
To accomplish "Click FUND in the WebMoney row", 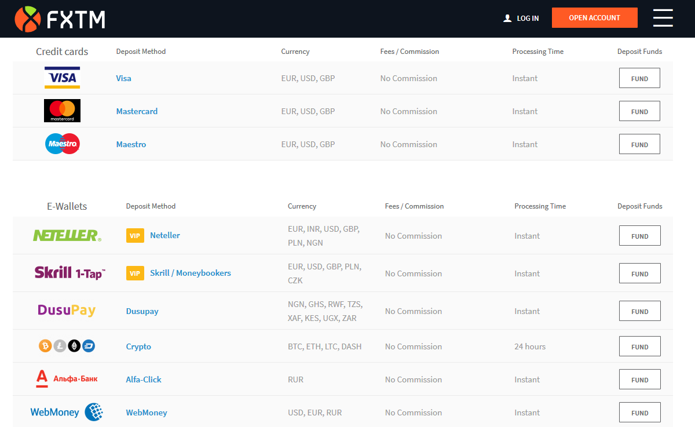I will [x=640, y=413].
